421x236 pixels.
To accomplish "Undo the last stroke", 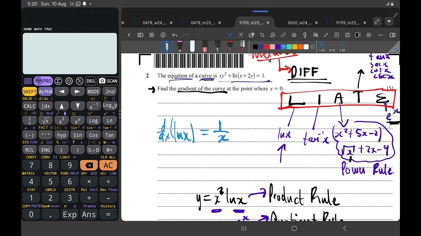I will pyautogui.click(x=175, y=35).
